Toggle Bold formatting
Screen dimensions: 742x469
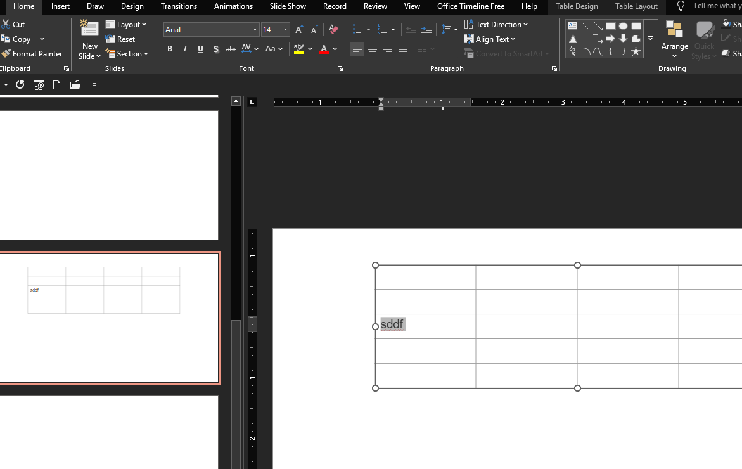click(x=170, y=49)
